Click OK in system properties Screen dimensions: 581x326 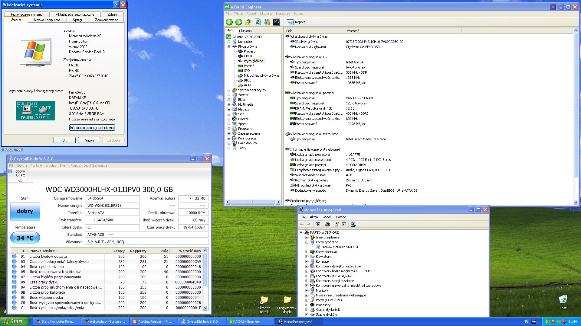(x=64, y=140)
